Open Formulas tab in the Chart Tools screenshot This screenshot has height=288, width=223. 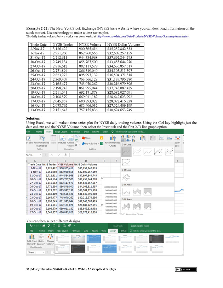pyautogui.click(x=76, y=231)
